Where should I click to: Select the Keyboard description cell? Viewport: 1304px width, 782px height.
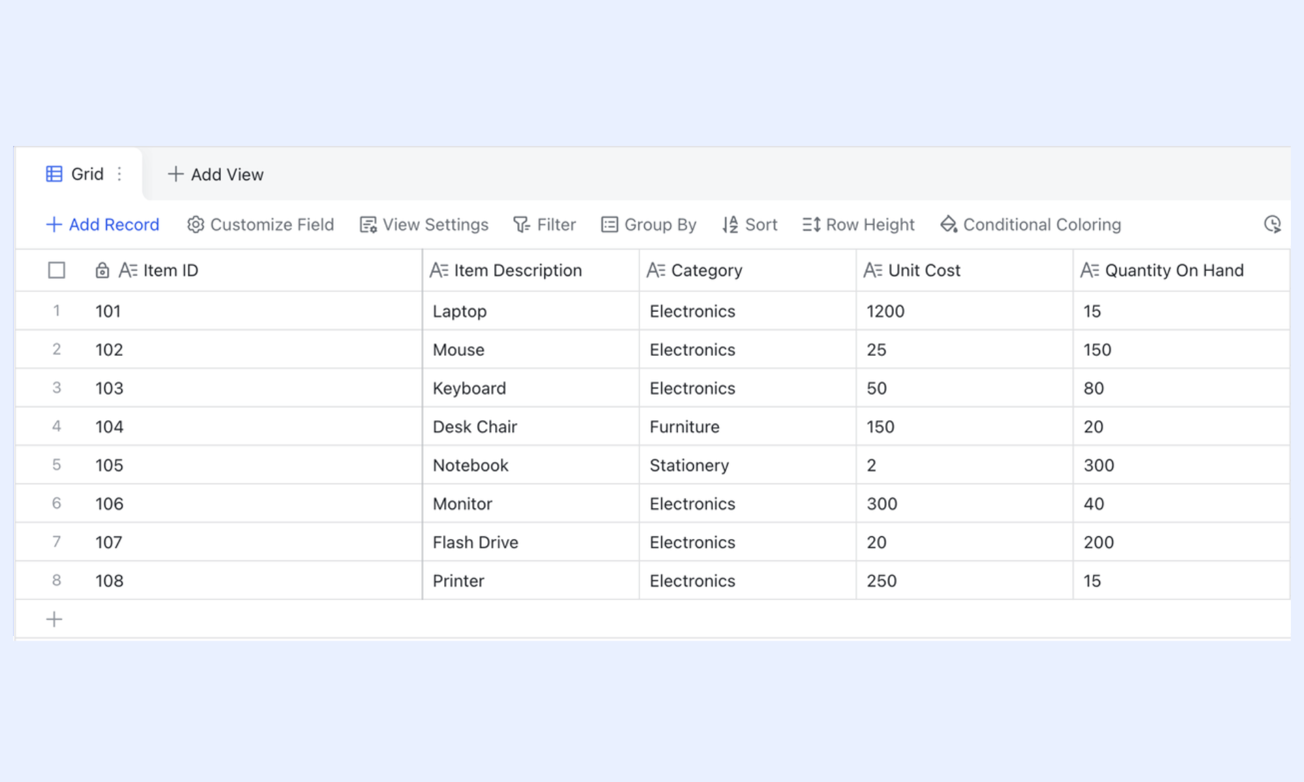point(531,388)
